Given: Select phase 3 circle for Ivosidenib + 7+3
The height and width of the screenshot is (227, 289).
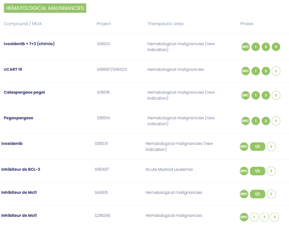Looking at the screenshot, I should click(276, 47).
